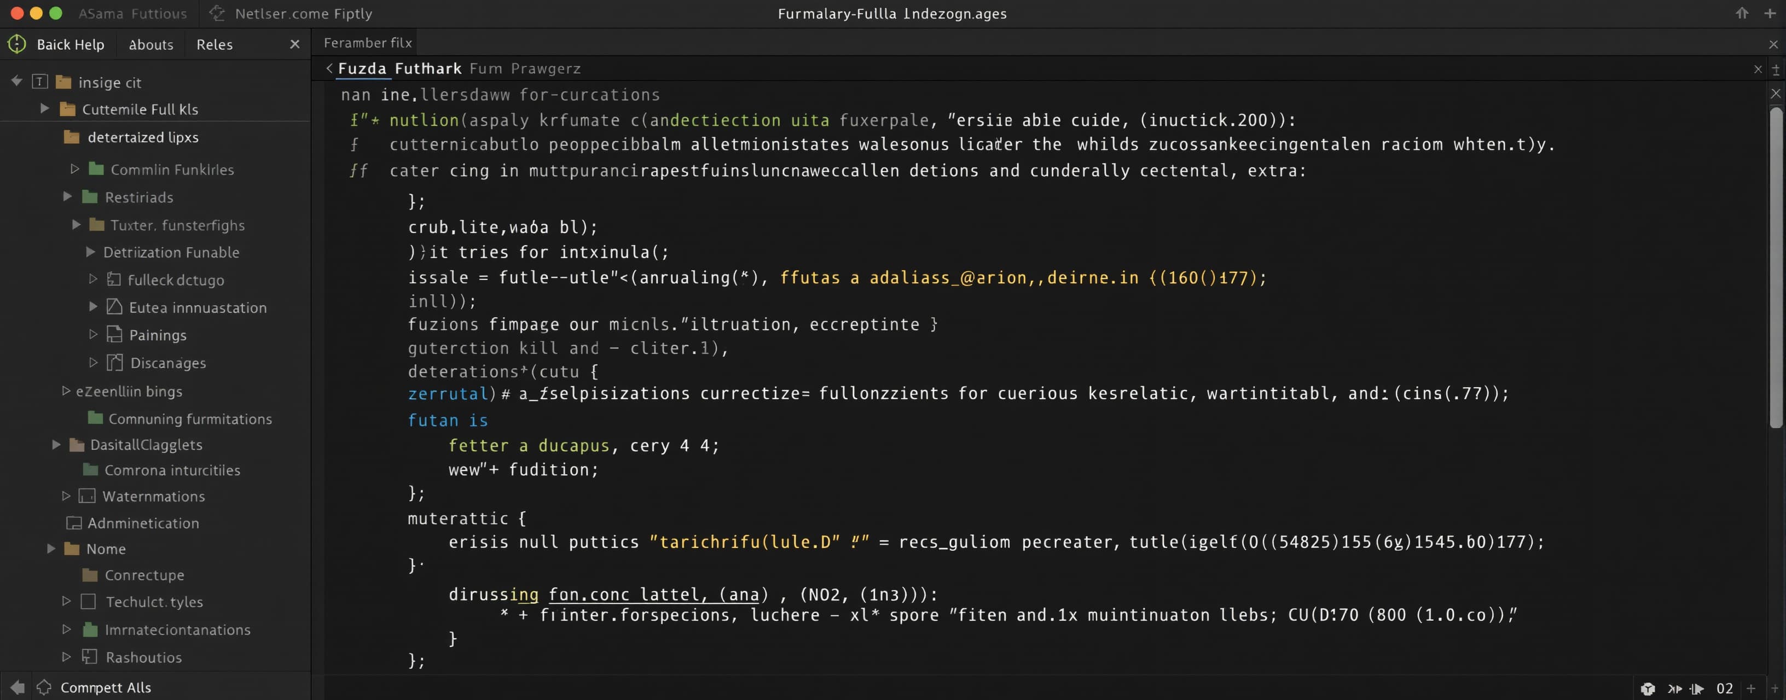The image size is (1786, 700).
Task: Open the Abouts tab
Action: click(151, 44)
